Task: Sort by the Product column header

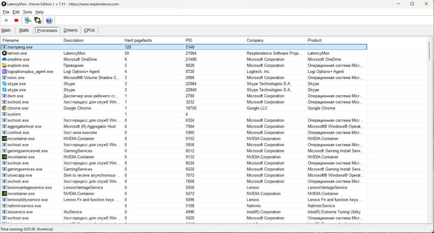Action: coord(336,40)
